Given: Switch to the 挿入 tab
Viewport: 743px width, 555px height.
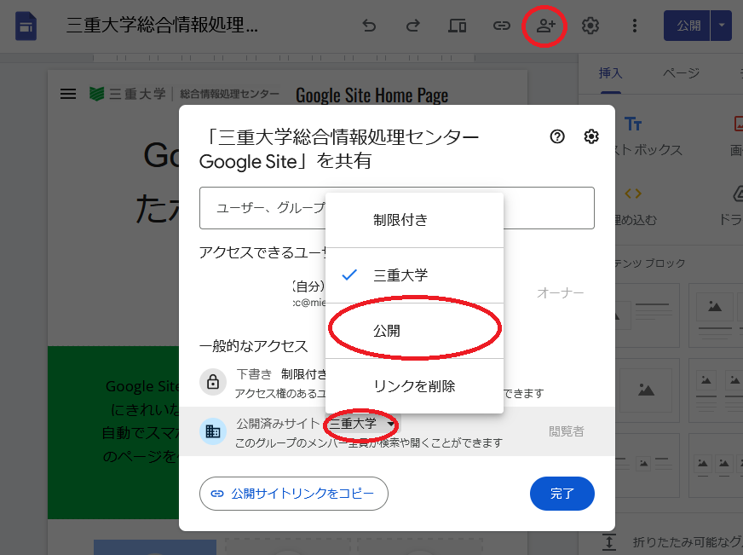Looking at the screenshot, I should click(610, 73).
